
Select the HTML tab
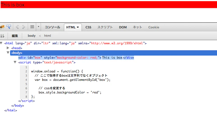tap(73, 28)
